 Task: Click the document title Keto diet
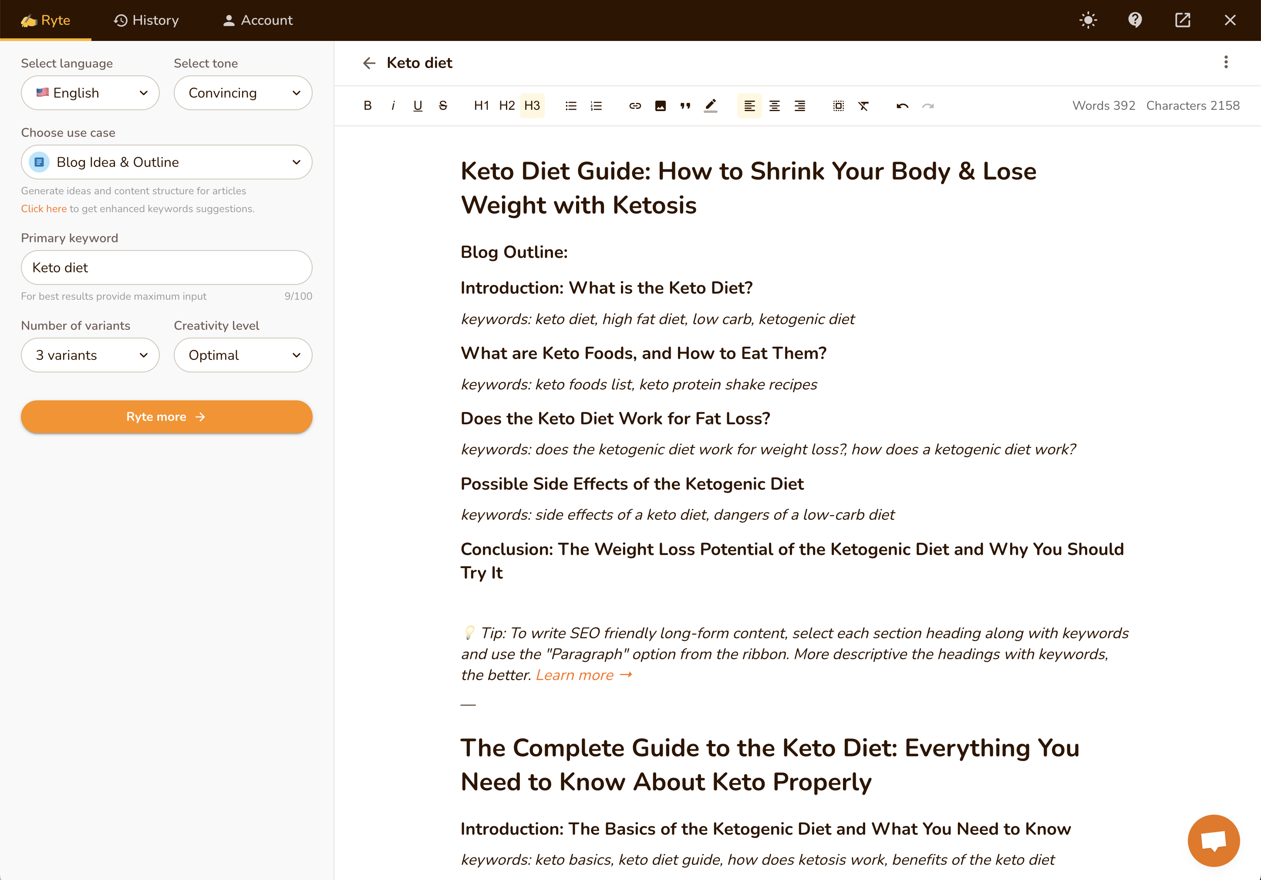coord(419,63)
